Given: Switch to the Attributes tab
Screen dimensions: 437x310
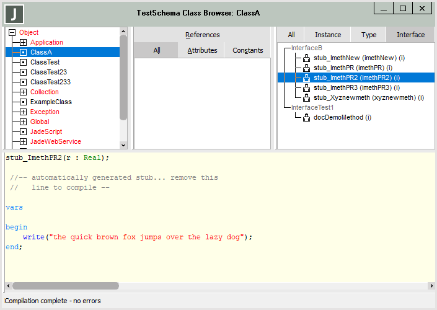Looking at the screenshot, I should pyautogui.click(x=202, y=50).
